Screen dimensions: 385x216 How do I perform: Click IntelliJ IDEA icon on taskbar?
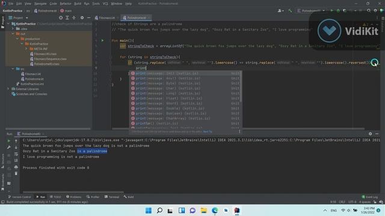(237, 211)
